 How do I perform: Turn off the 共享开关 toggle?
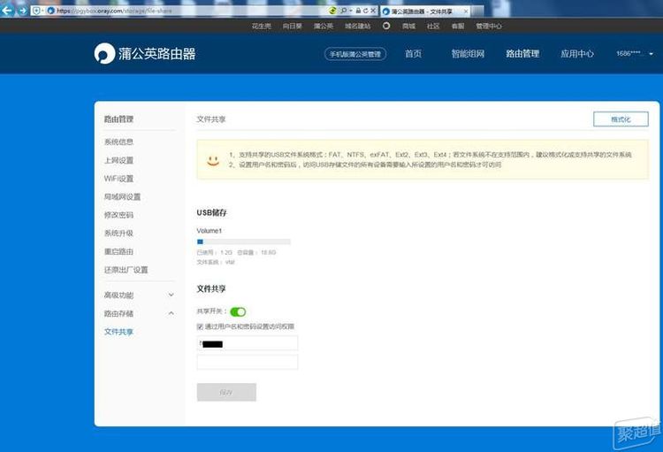pos(238,312)
